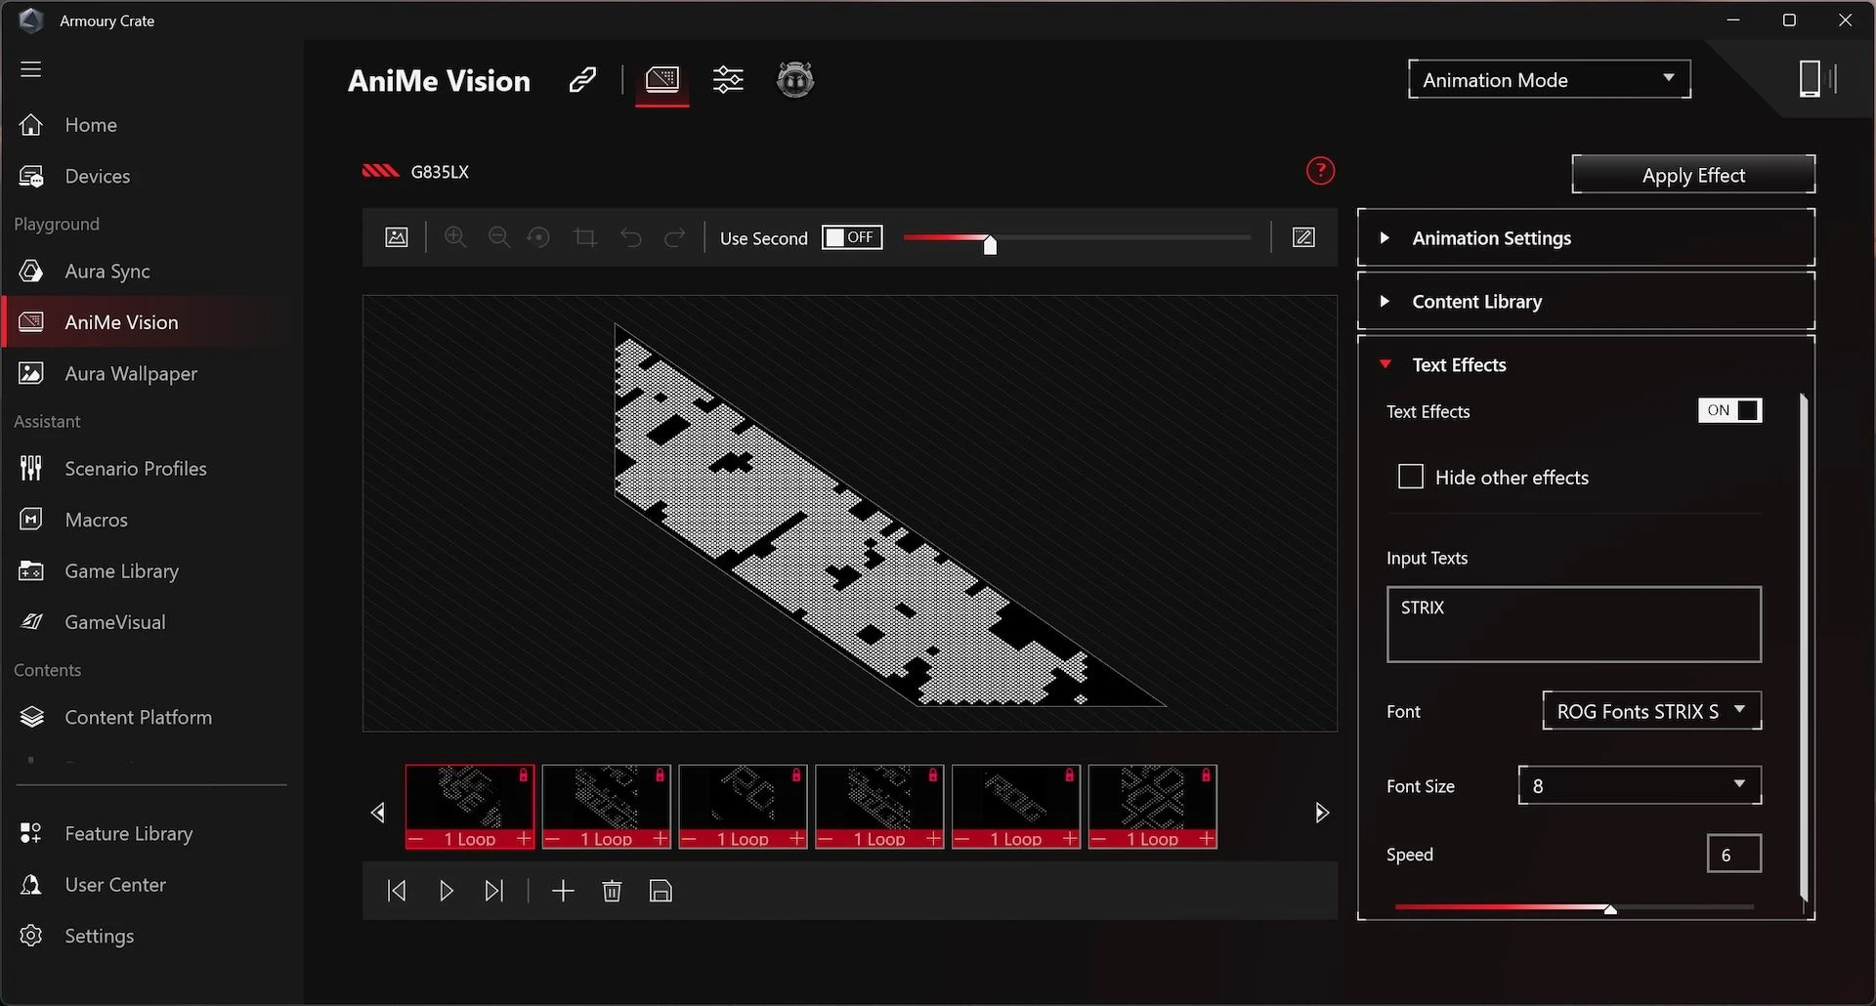
Task: Toggle the Use Second switch
Action: [x=852, y=237]
